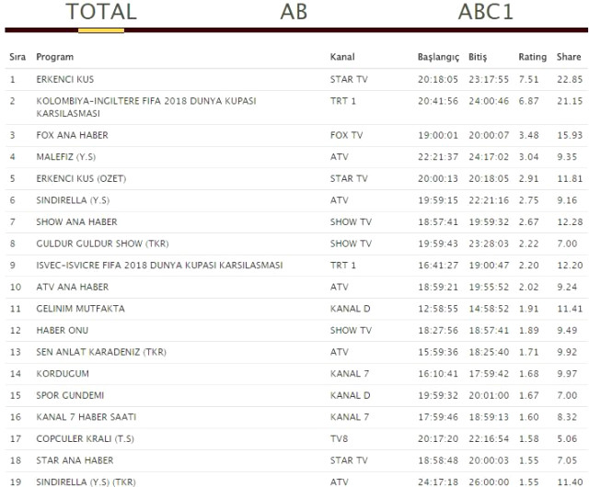Click rating value 7.51

528,80
